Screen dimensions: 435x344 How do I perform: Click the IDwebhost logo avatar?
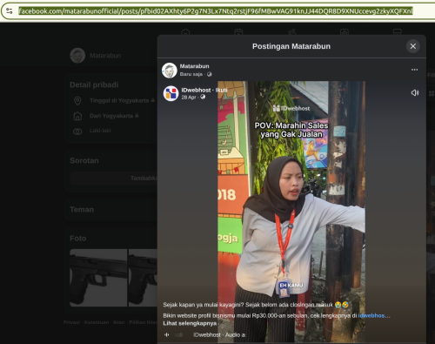pos(171,93)
